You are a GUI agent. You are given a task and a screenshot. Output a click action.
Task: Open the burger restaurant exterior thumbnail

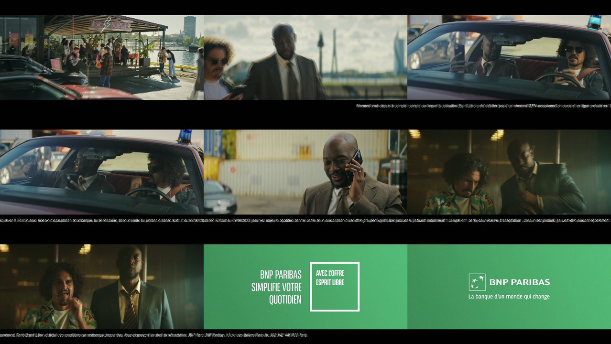pos(102,57)
